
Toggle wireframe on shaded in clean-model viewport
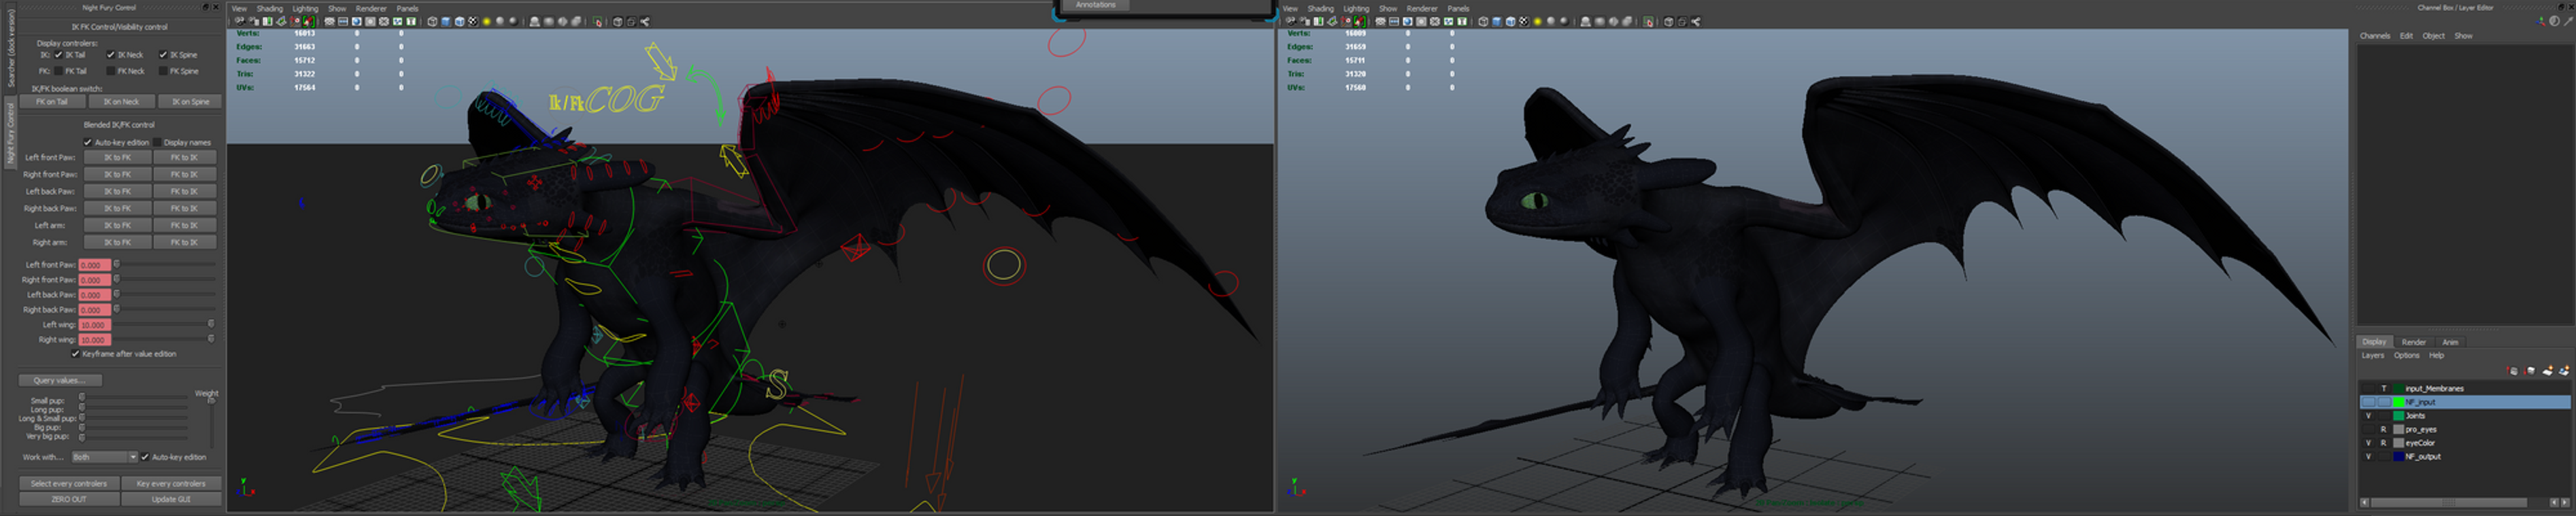(x=1511, y=21)
